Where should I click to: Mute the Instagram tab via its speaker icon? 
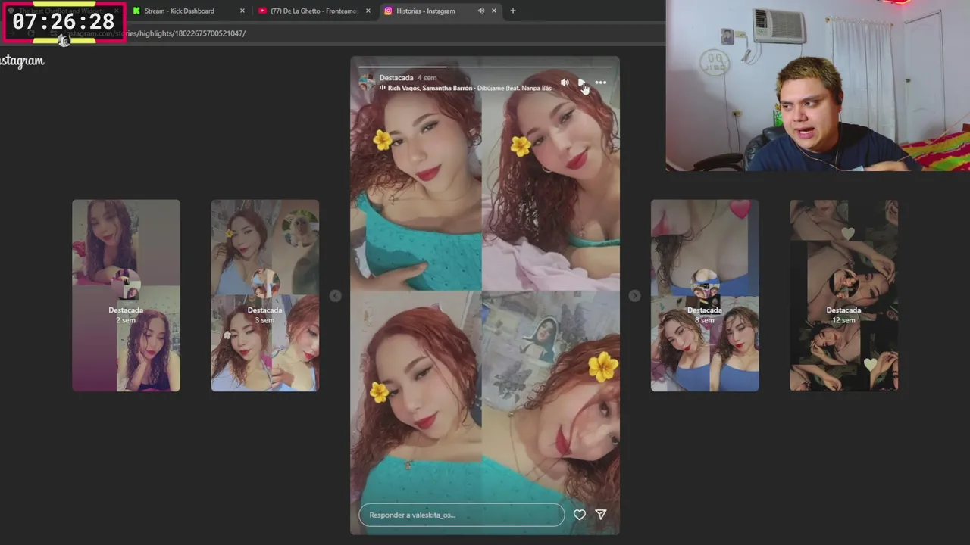(x=480, y=11)
